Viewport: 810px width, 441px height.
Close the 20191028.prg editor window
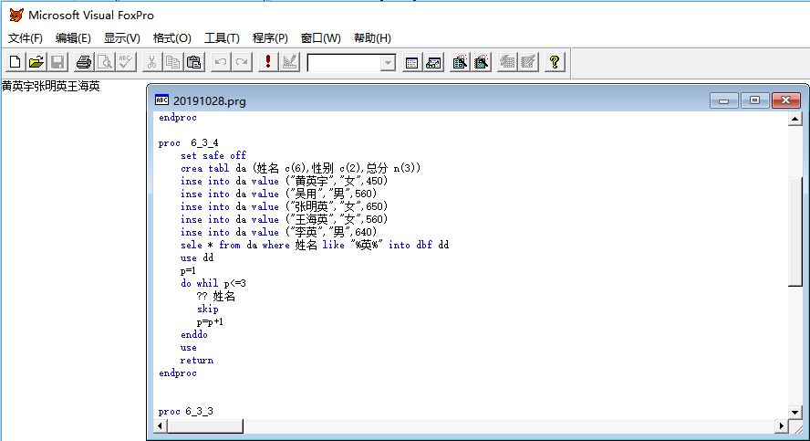click(785, 100)
